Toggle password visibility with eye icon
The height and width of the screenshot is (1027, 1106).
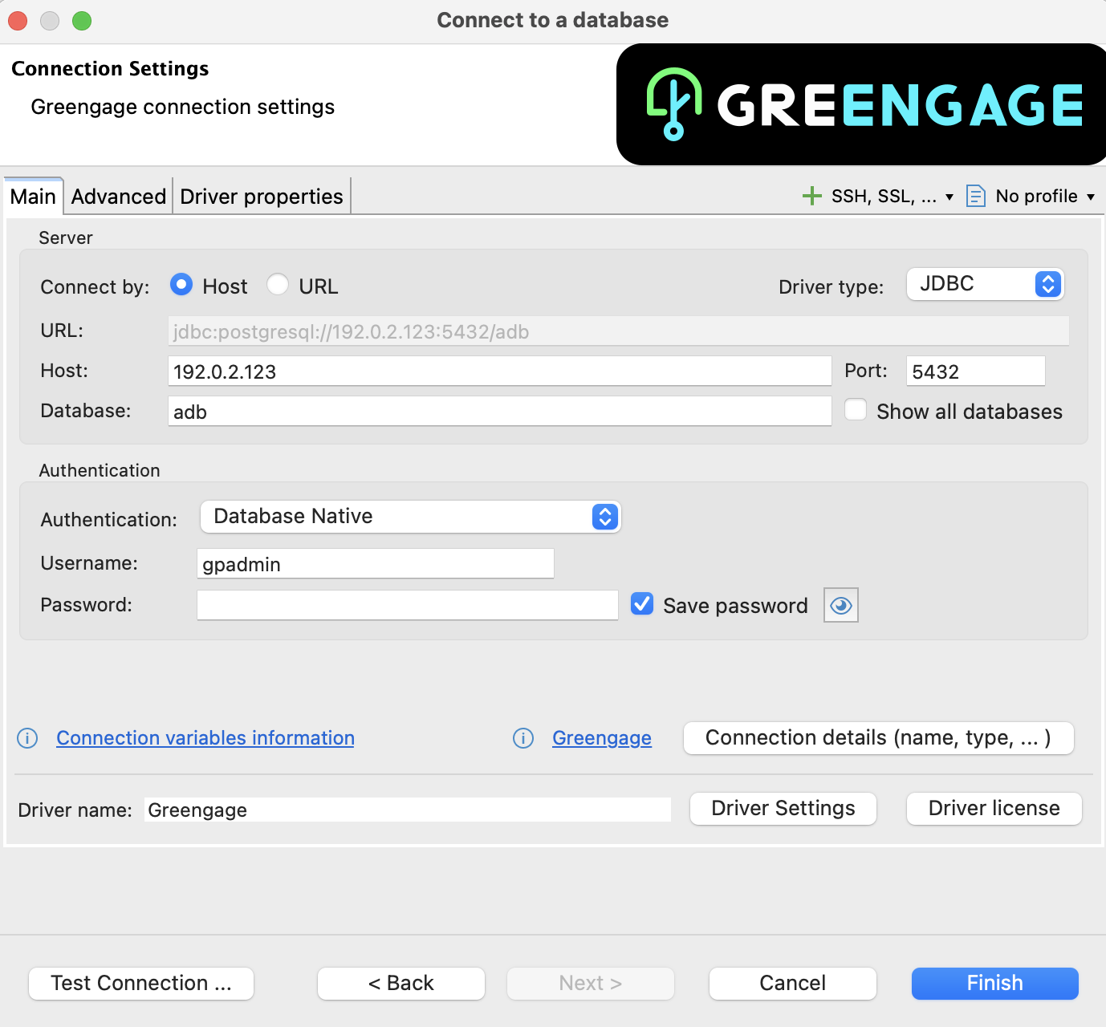[x=840, y=606]
